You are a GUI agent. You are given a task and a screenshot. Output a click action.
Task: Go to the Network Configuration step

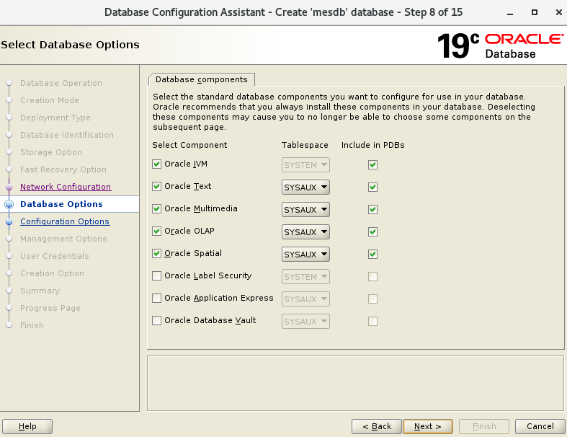pos(66,187)
